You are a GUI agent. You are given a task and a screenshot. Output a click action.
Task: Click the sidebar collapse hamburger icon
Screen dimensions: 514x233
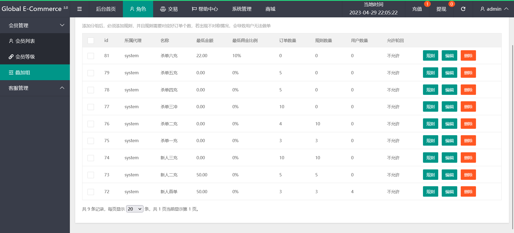[x=80, y=9]
